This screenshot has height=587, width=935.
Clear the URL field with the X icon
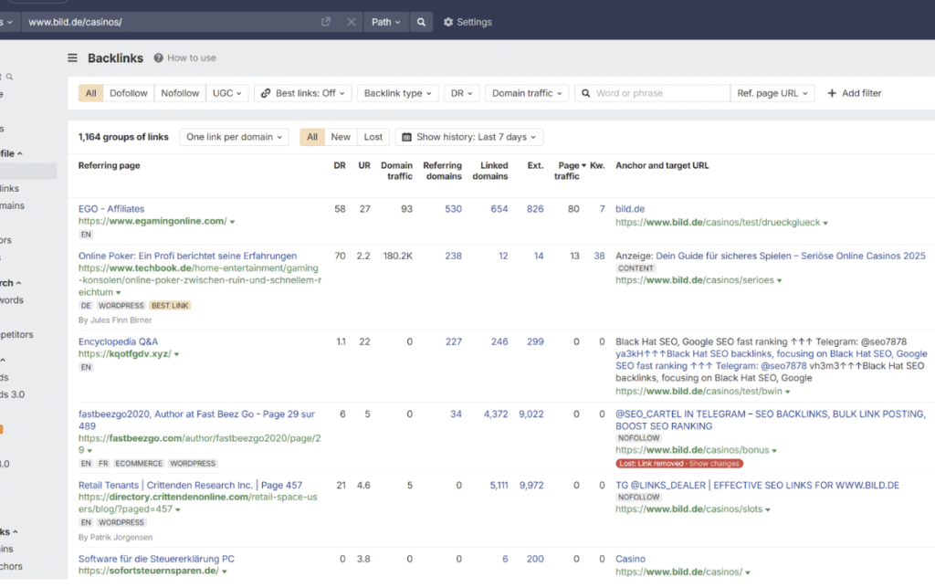tap(352, 22)
